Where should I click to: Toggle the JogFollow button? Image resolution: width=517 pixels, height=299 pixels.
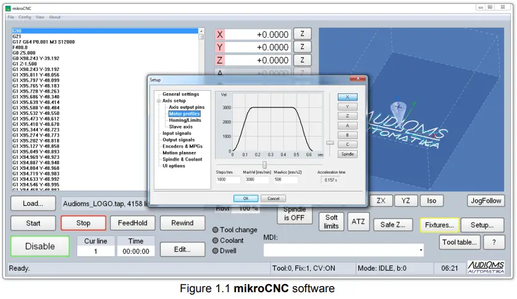[486, 200]
